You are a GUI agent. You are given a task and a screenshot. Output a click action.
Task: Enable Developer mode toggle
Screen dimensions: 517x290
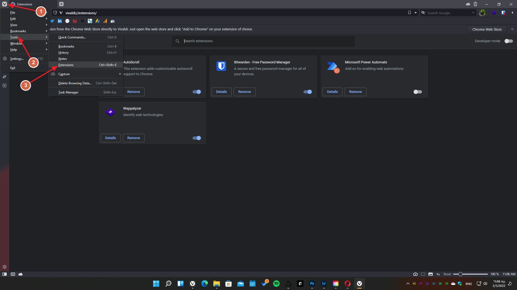tap(509, 41)
